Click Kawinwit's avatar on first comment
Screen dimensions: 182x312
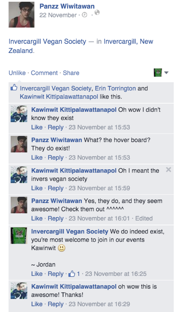coord(19,114)
